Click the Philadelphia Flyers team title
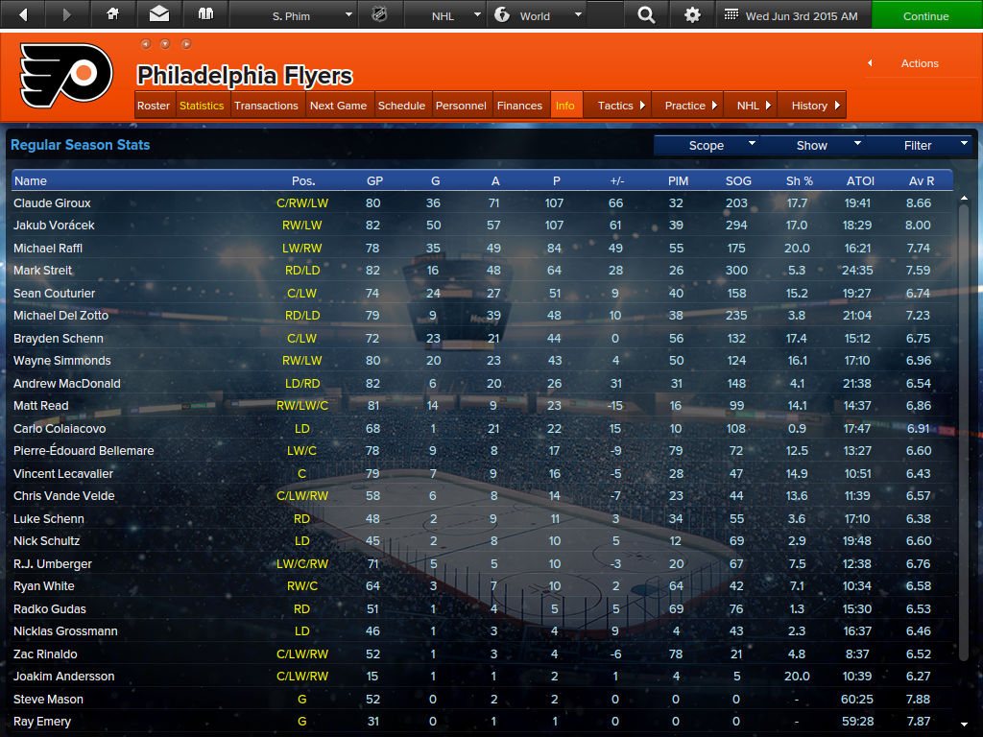 tap(245, 75)
